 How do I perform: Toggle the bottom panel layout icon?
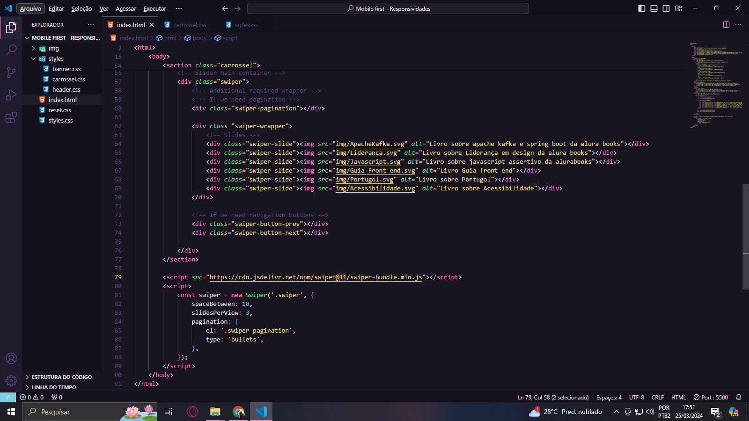coord(654,8)
